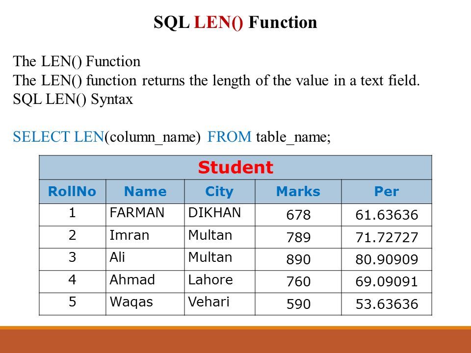
Task: Click the SQL LEN() Syntax line
Action: coord(73,100)
